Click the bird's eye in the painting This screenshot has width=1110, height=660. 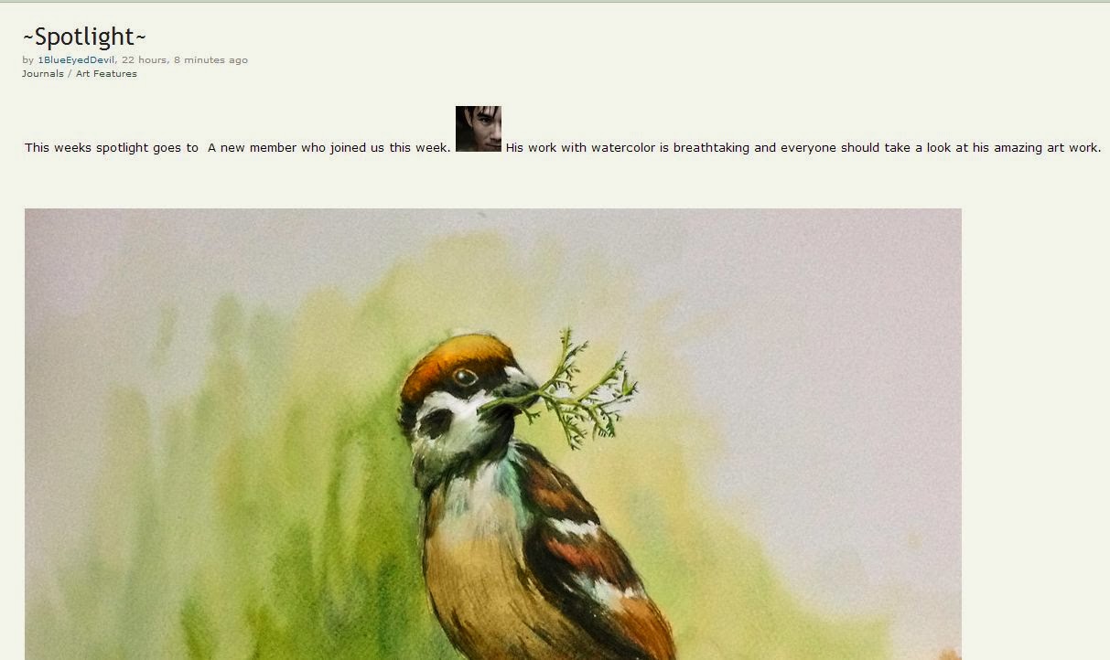click(x=466, y=376)
